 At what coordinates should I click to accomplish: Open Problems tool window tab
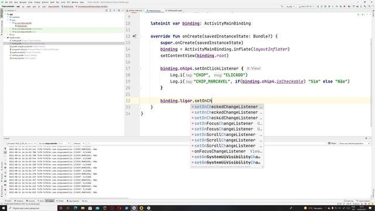point(19,201)
